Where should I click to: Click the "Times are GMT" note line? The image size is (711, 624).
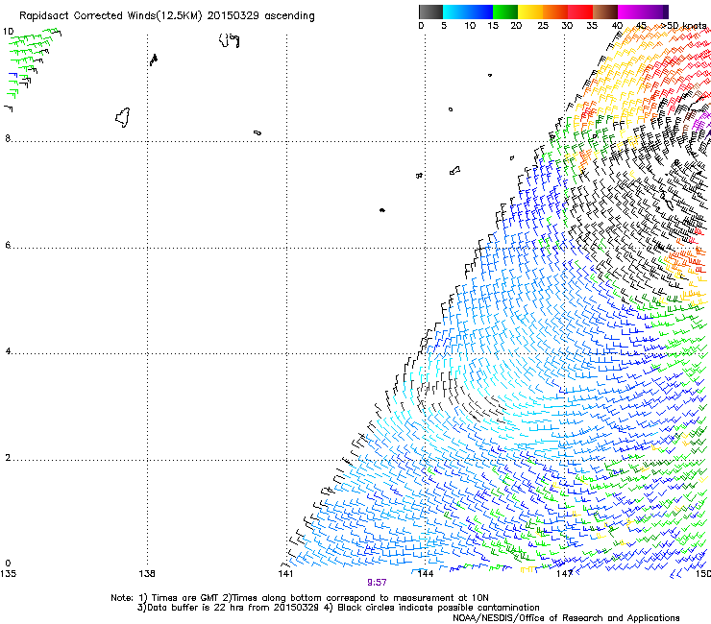(x=299, y=598)
